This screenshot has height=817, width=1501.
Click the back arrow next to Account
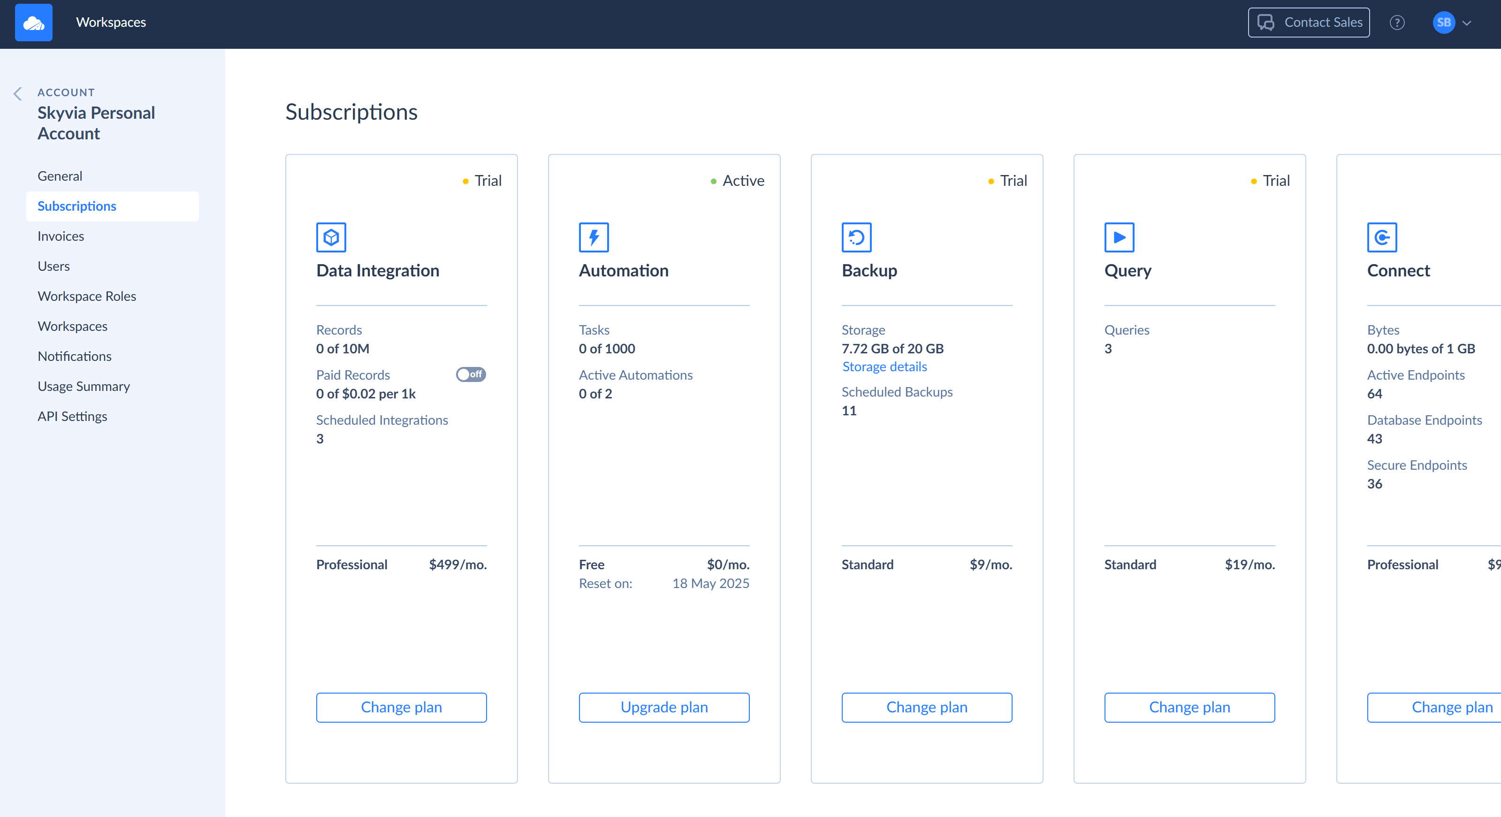[18, 94]
